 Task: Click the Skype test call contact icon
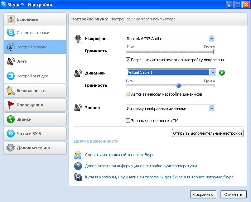78,155
